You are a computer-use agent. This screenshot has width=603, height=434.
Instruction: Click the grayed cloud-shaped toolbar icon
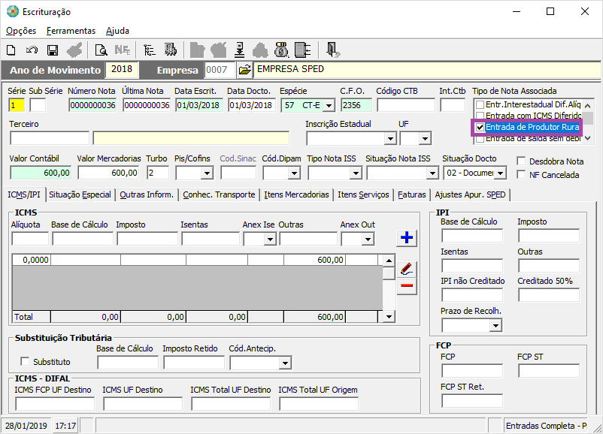point(260,50)
